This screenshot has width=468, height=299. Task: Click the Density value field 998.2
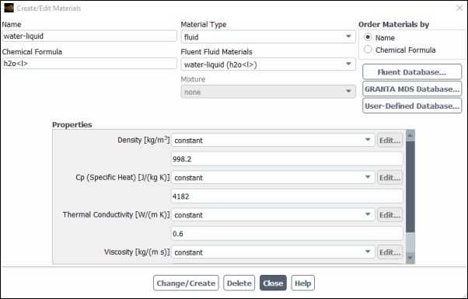click(x=287, y=159)
